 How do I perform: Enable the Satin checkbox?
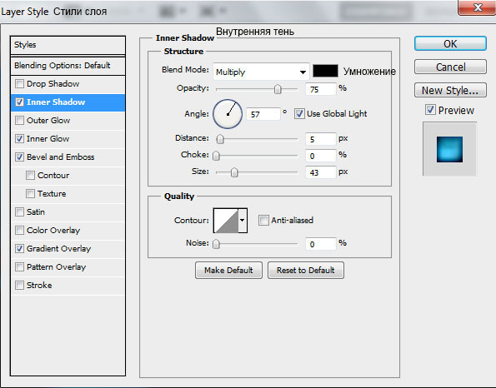[20, 212]
